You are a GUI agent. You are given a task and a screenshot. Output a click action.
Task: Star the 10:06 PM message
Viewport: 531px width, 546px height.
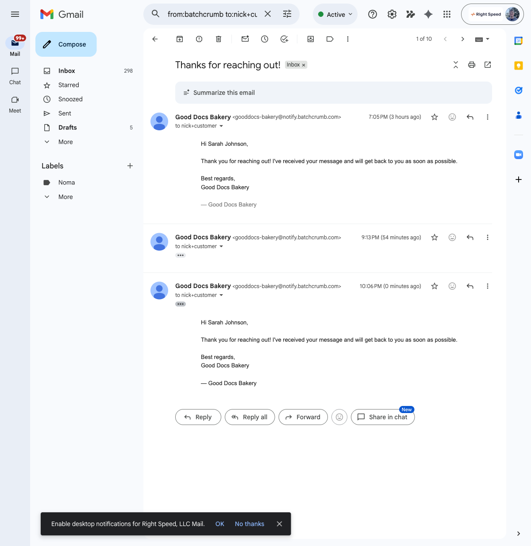tap(435, 286)
